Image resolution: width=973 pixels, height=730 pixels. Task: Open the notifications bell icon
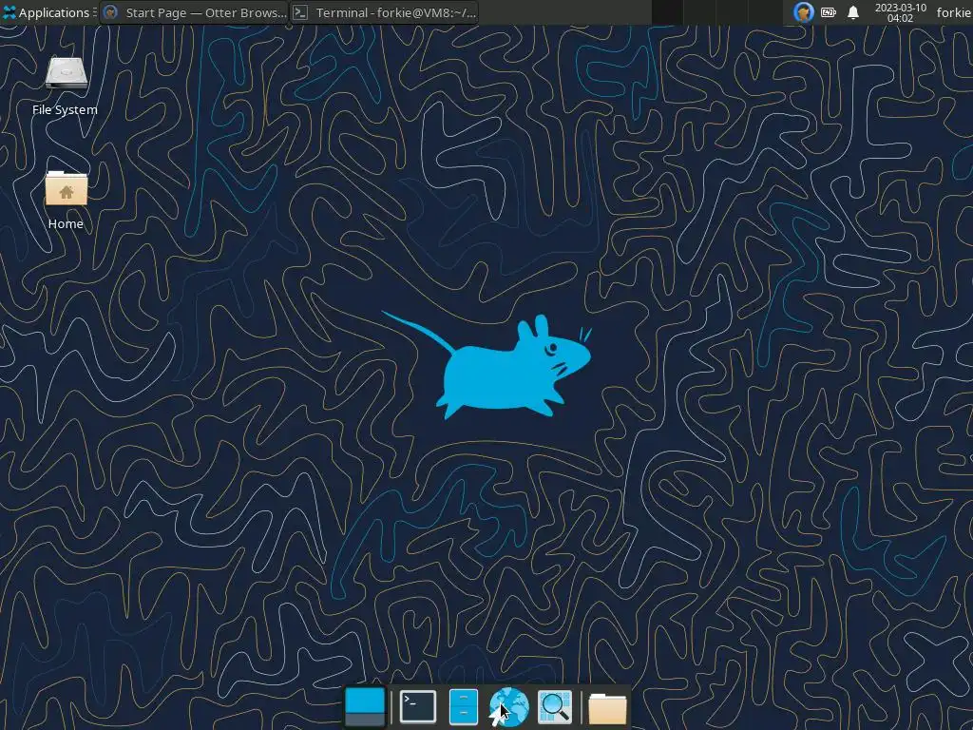tap(853, 12)
